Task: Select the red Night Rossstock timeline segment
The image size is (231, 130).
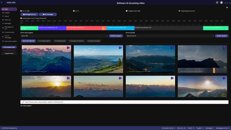Action: pos(84,28)
